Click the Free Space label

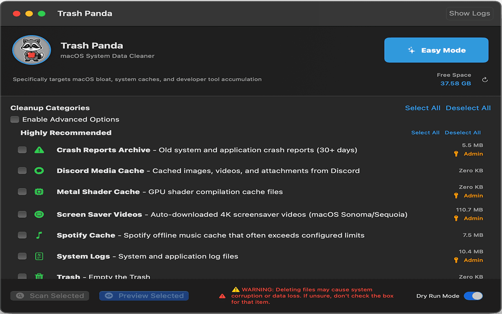pyautogui.click(x=454, y=75)
